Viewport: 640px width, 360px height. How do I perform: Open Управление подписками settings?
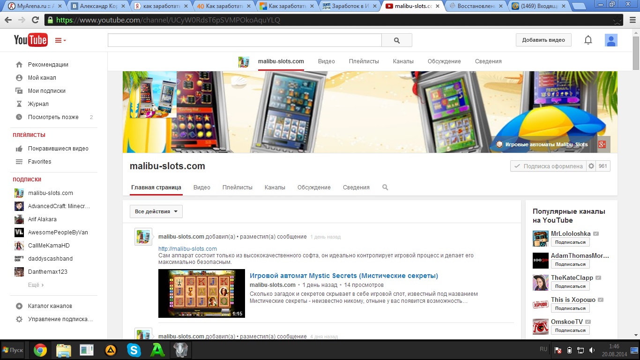click(60, 319)
